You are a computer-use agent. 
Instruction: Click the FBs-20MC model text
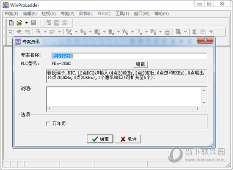(x=61, y=64)
